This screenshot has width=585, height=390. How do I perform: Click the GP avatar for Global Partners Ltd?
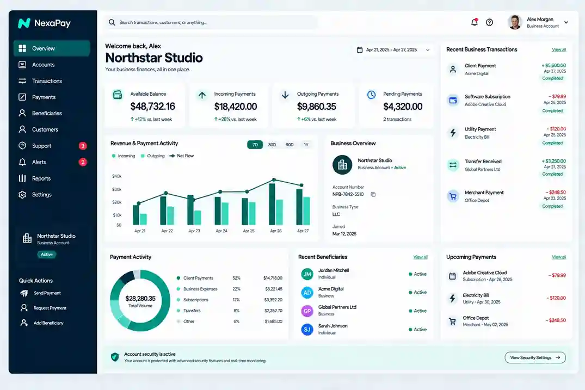[307, 311]
